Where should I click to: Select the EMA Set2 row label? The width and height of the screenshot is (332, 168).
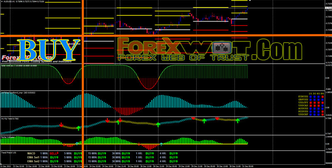point(34,161)
